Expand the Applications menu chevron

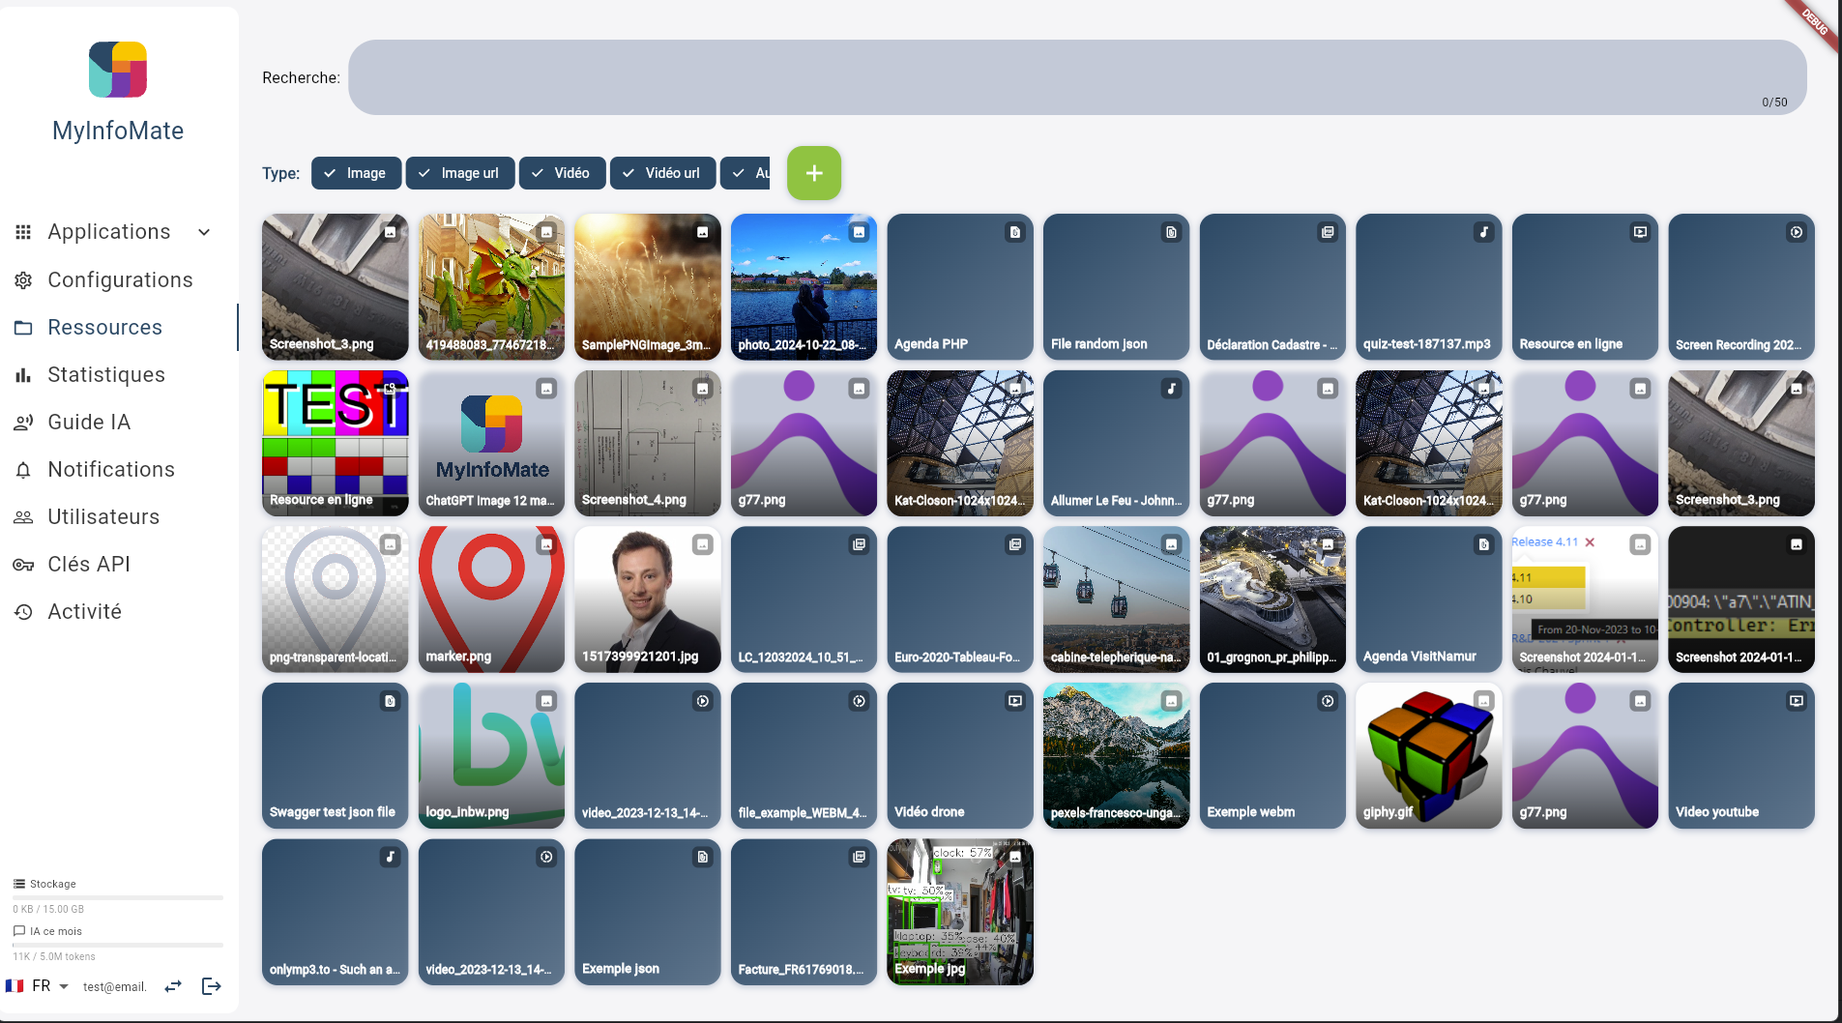click(204, 232)
